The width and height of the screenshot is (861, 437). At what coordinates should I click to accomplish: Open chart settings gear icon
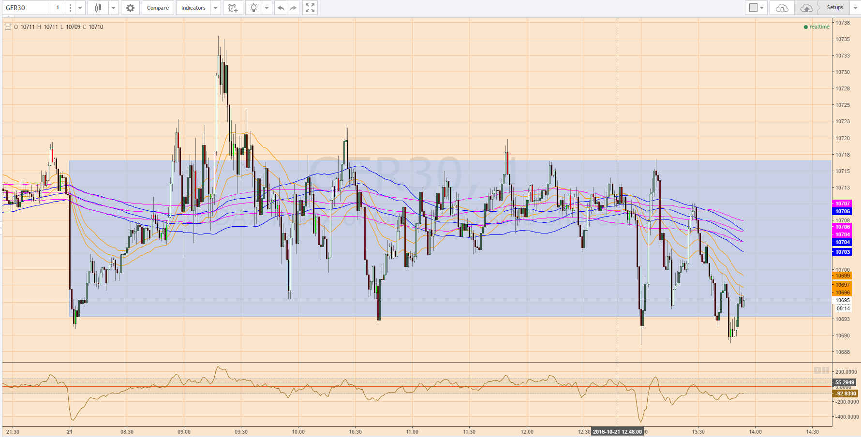(130, 8)
